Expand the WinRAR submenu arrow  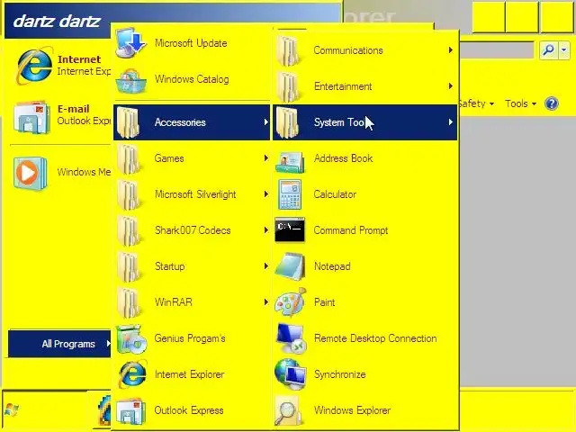[266, 302]
